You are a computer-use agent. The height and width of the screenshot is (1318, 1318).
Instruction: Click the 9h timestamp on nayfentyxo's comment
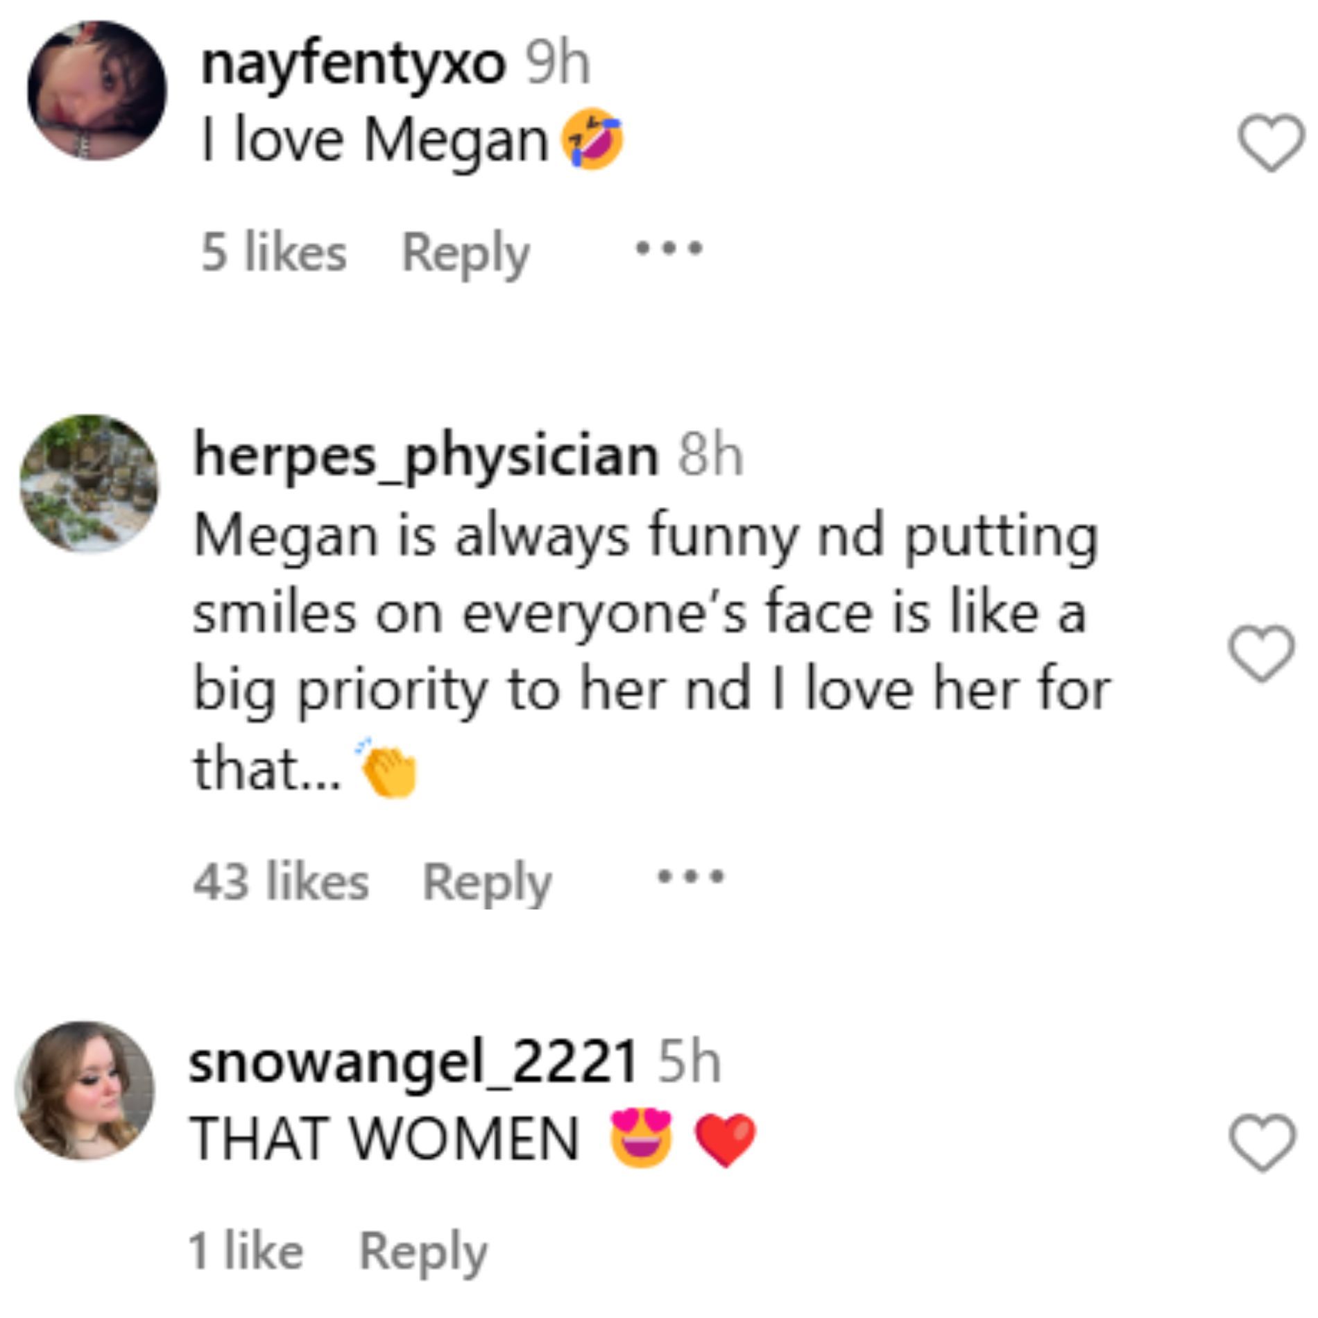click(x=558, y=65)
